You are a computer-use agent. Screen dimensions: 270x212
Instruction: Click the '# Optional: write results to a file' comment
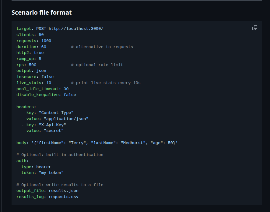point(60,185)
